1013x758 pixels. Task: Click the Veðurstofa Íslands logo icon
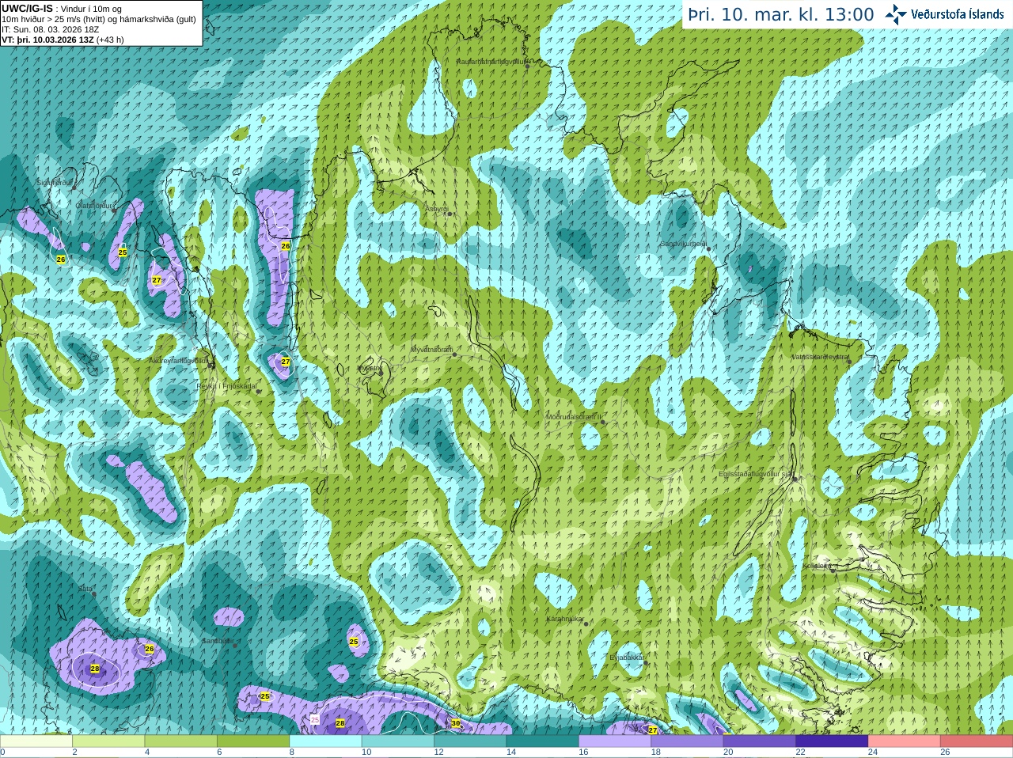point(896,14)
